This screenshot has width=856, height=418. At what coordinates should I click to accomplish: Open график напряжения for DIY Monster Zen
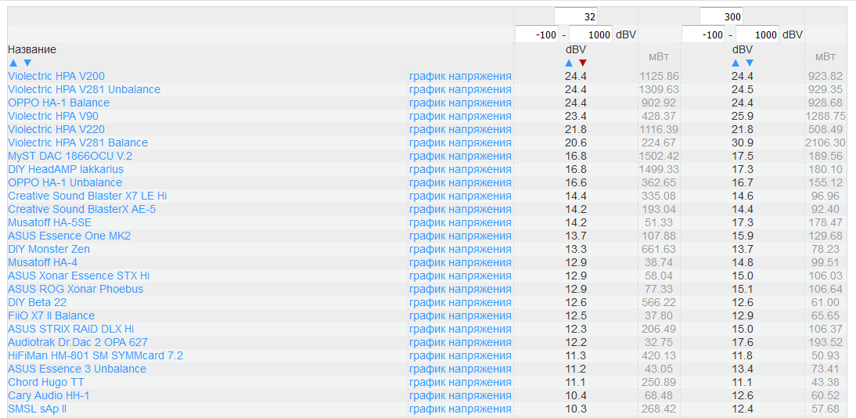point(460,249)
